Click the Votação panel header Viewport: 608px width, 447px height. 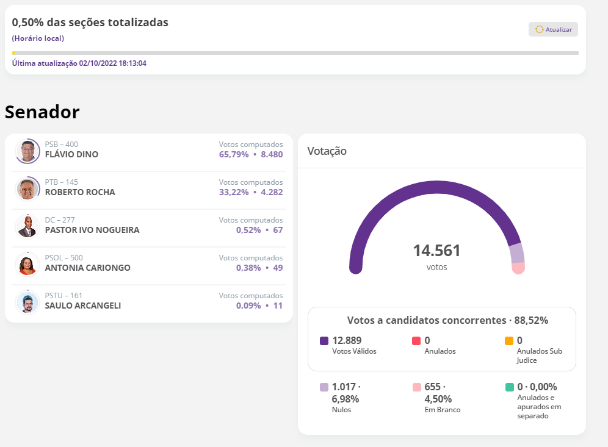click(327, 151)
